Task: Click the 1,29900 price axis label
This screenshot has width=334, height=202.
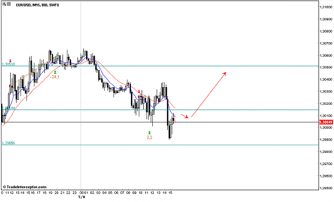Action: (326, 140)
